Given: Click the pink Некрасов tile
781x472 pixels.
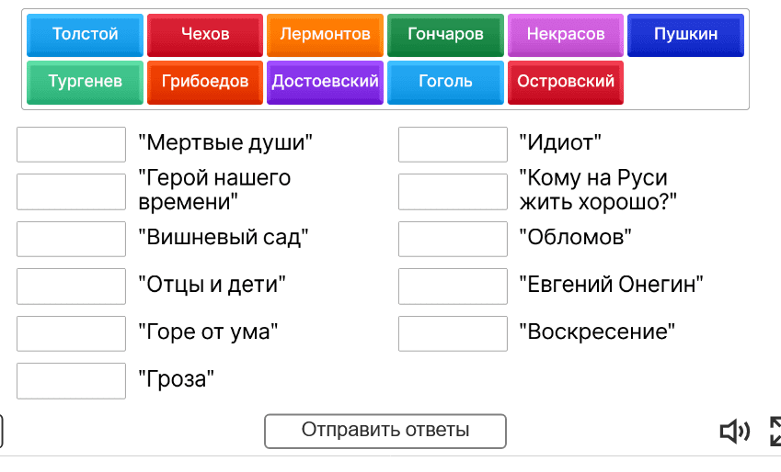Looking at the screenshot, I should 565,35.
